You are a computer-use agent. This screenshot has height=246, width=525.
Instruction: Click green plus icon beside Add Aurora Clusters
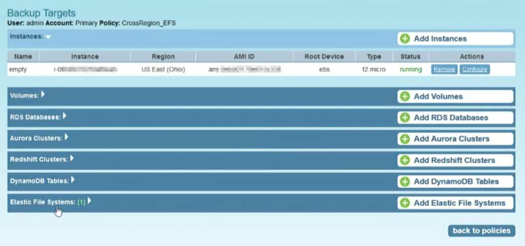(x=405, y=139)
